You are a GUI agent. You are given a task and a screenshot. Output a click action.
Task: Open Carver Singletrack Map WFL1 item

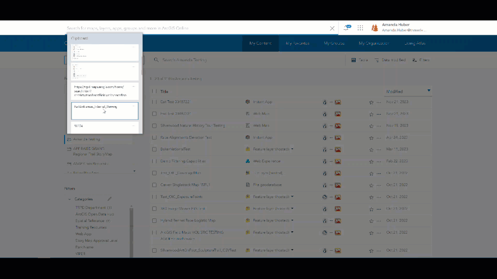(x=185, y=185)
